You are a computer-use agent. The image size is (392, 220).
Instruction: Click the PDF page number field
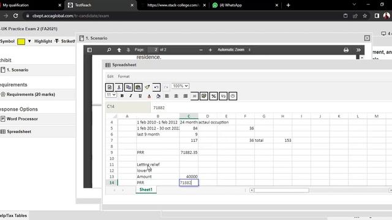pos(153,50)
